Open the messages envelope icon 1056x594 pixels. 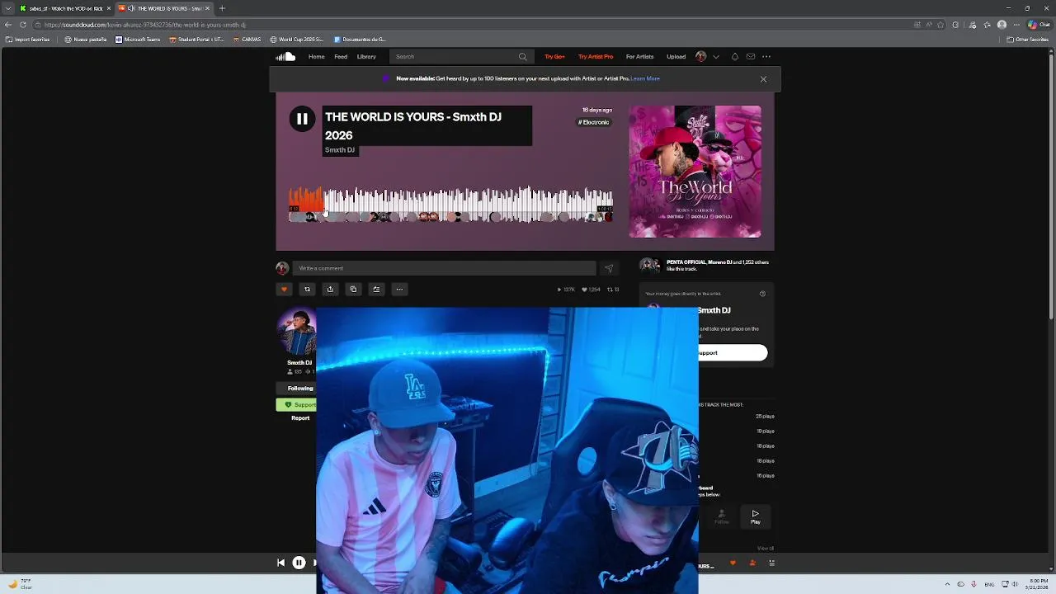pyautogui.click(x=751, y=57)
